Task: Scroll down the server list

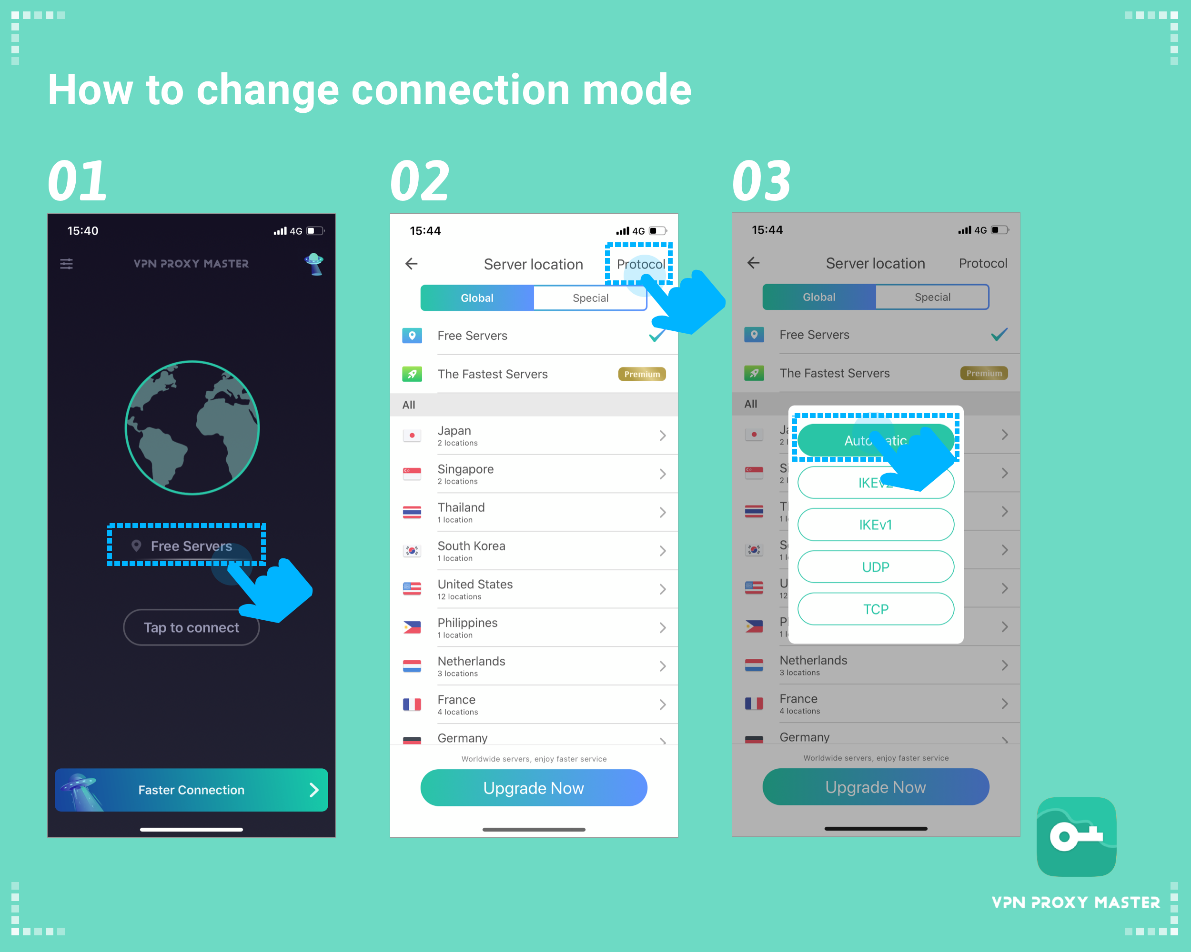Action: [x=535, y=583]
